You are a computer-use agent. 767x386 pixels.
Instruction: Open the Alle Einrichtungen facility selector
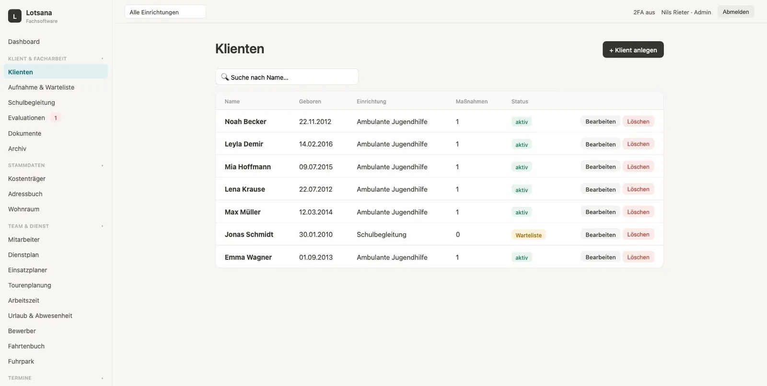click(165, 12)
